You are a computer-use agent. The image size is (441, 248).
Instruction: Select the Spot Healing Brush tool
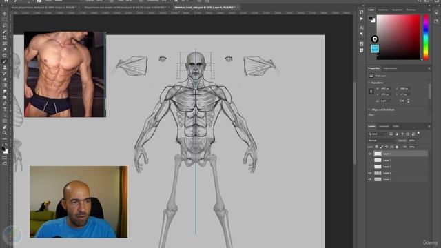pyautogui.click(x=5, y=55)
